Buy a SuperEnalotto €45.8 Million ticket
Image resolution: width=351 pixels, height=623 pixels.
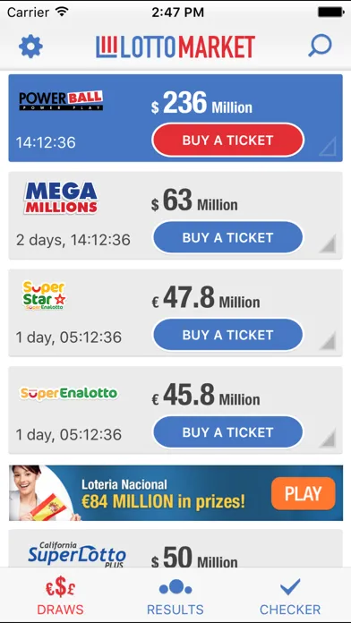pos(227,432)
